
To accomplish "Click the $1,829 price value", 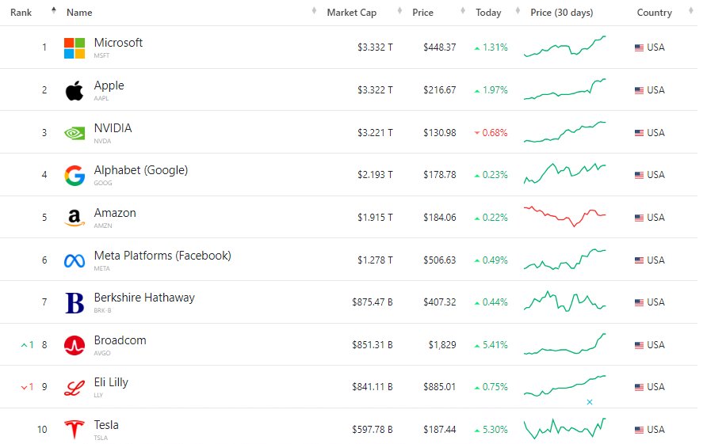I will (x=442, y=345).
